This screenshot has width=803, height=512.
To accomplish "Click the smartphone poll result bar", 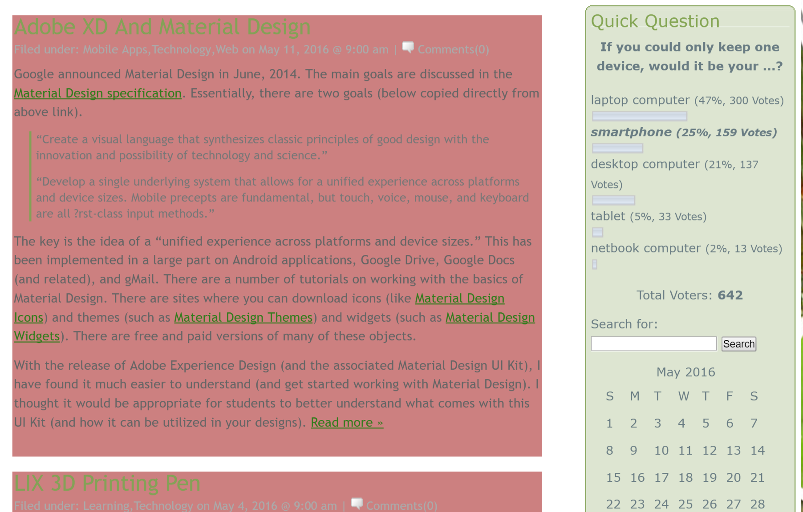I will click(617, 149).
